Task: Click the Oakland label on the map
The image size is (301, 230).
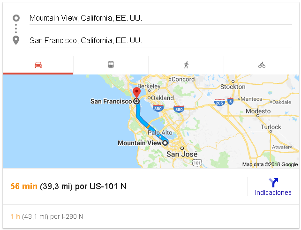Action: (162, 98)
